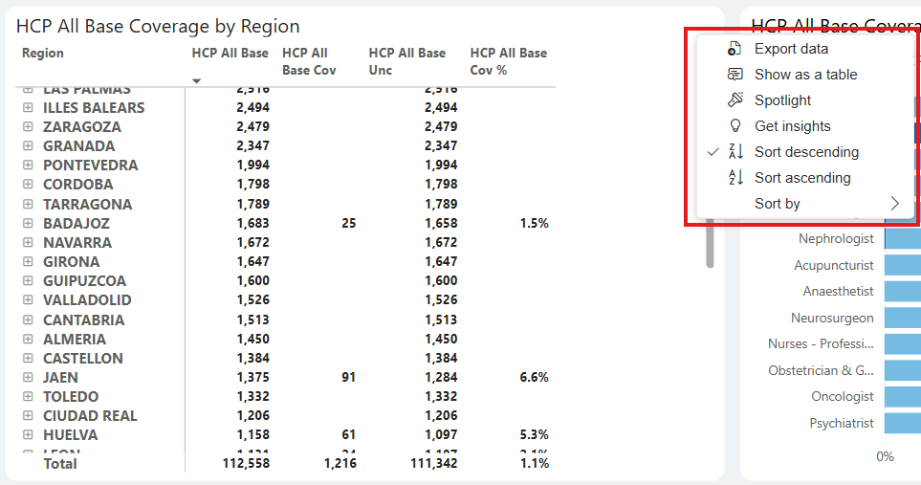Expand the JAEN region row

[x=28, y=378]
